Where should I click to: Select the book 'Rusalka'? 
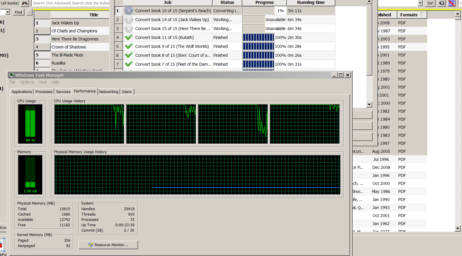[x=58, y=63]
